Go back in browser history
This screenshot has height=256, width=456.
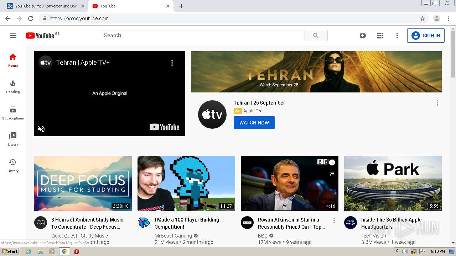coord(8,18)
